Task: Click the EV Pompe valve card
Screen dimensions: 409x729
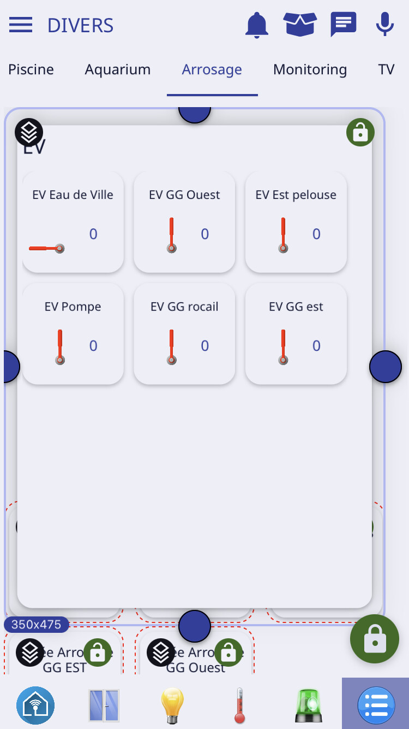Action: [73, 333]
